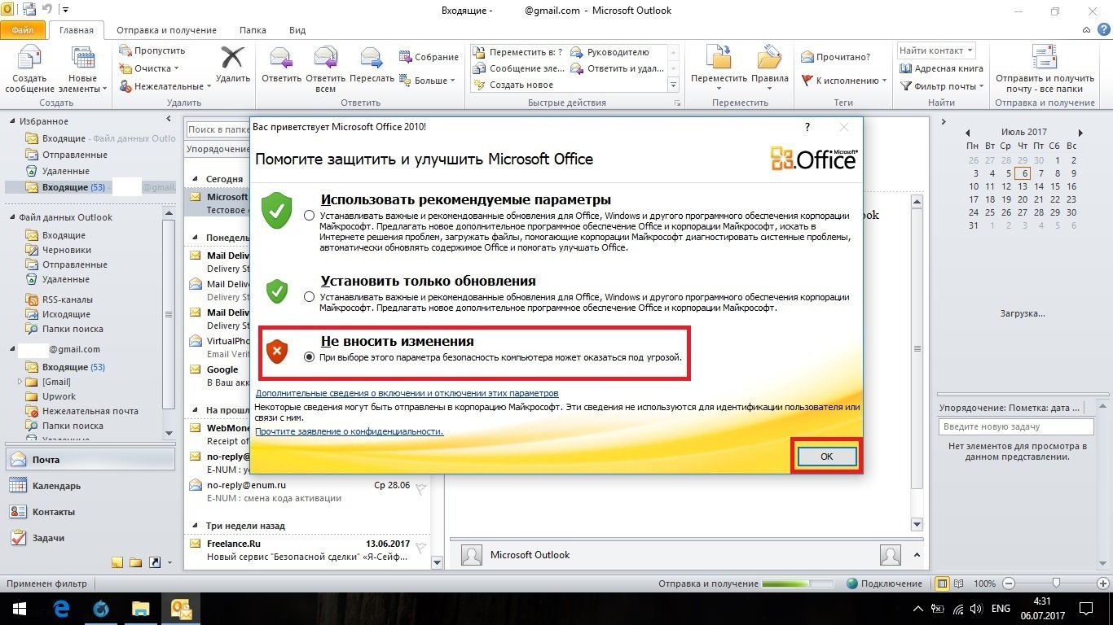Switch to the View (Вид) tab
1113x625 pixels.
coord(297,30)
